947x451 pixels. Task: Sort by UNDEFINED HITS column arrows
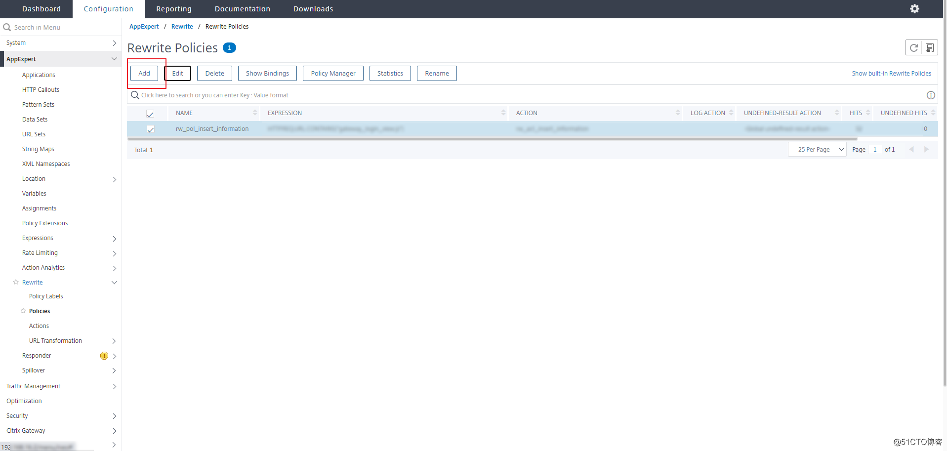click(933, 113)
